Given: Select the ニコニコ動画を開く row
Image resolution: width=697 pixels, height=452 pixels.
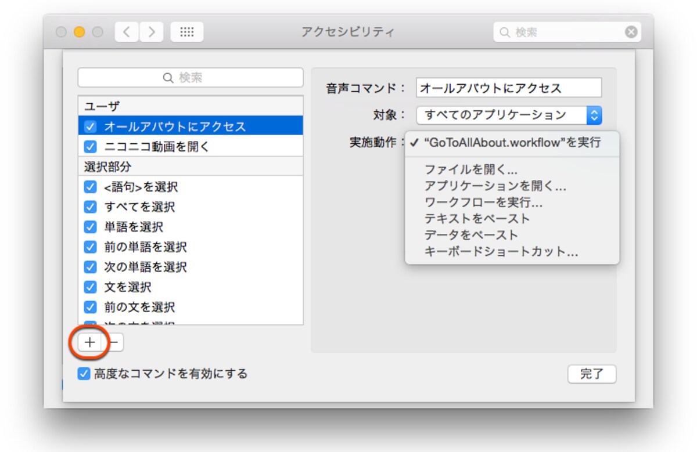Looking at the screenshot, I should (x=191, y=146).
